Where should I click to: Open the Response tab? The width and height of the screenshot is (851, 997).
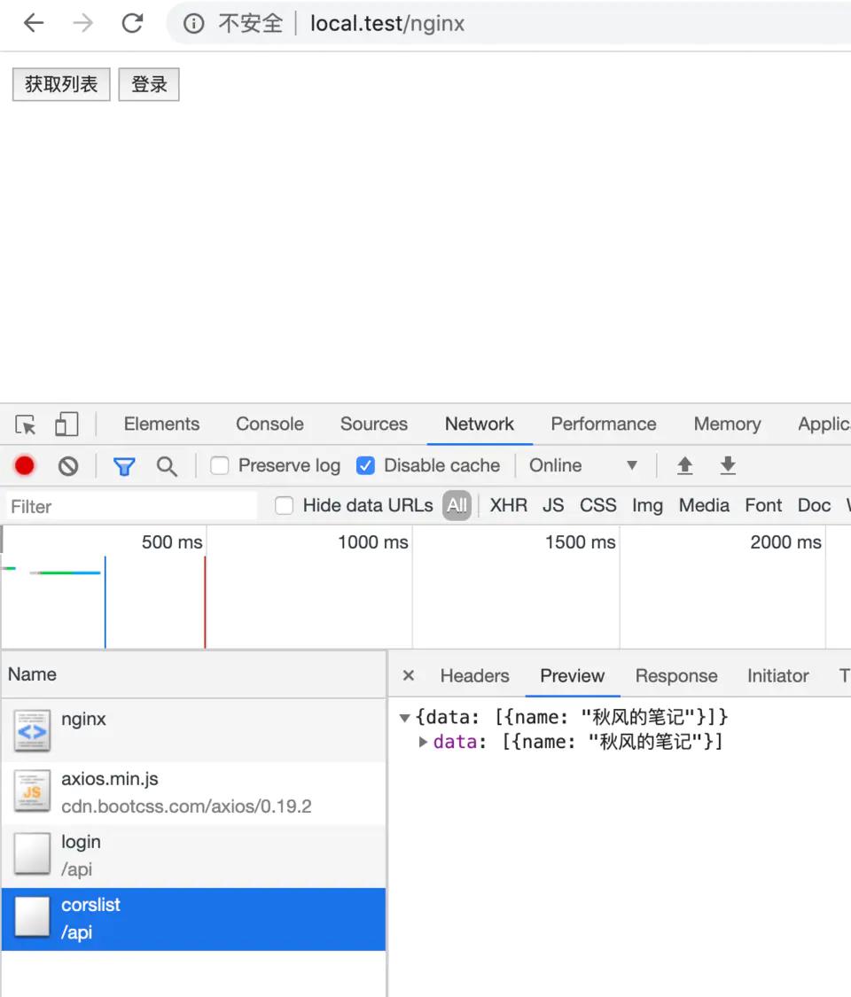(676, 675)
